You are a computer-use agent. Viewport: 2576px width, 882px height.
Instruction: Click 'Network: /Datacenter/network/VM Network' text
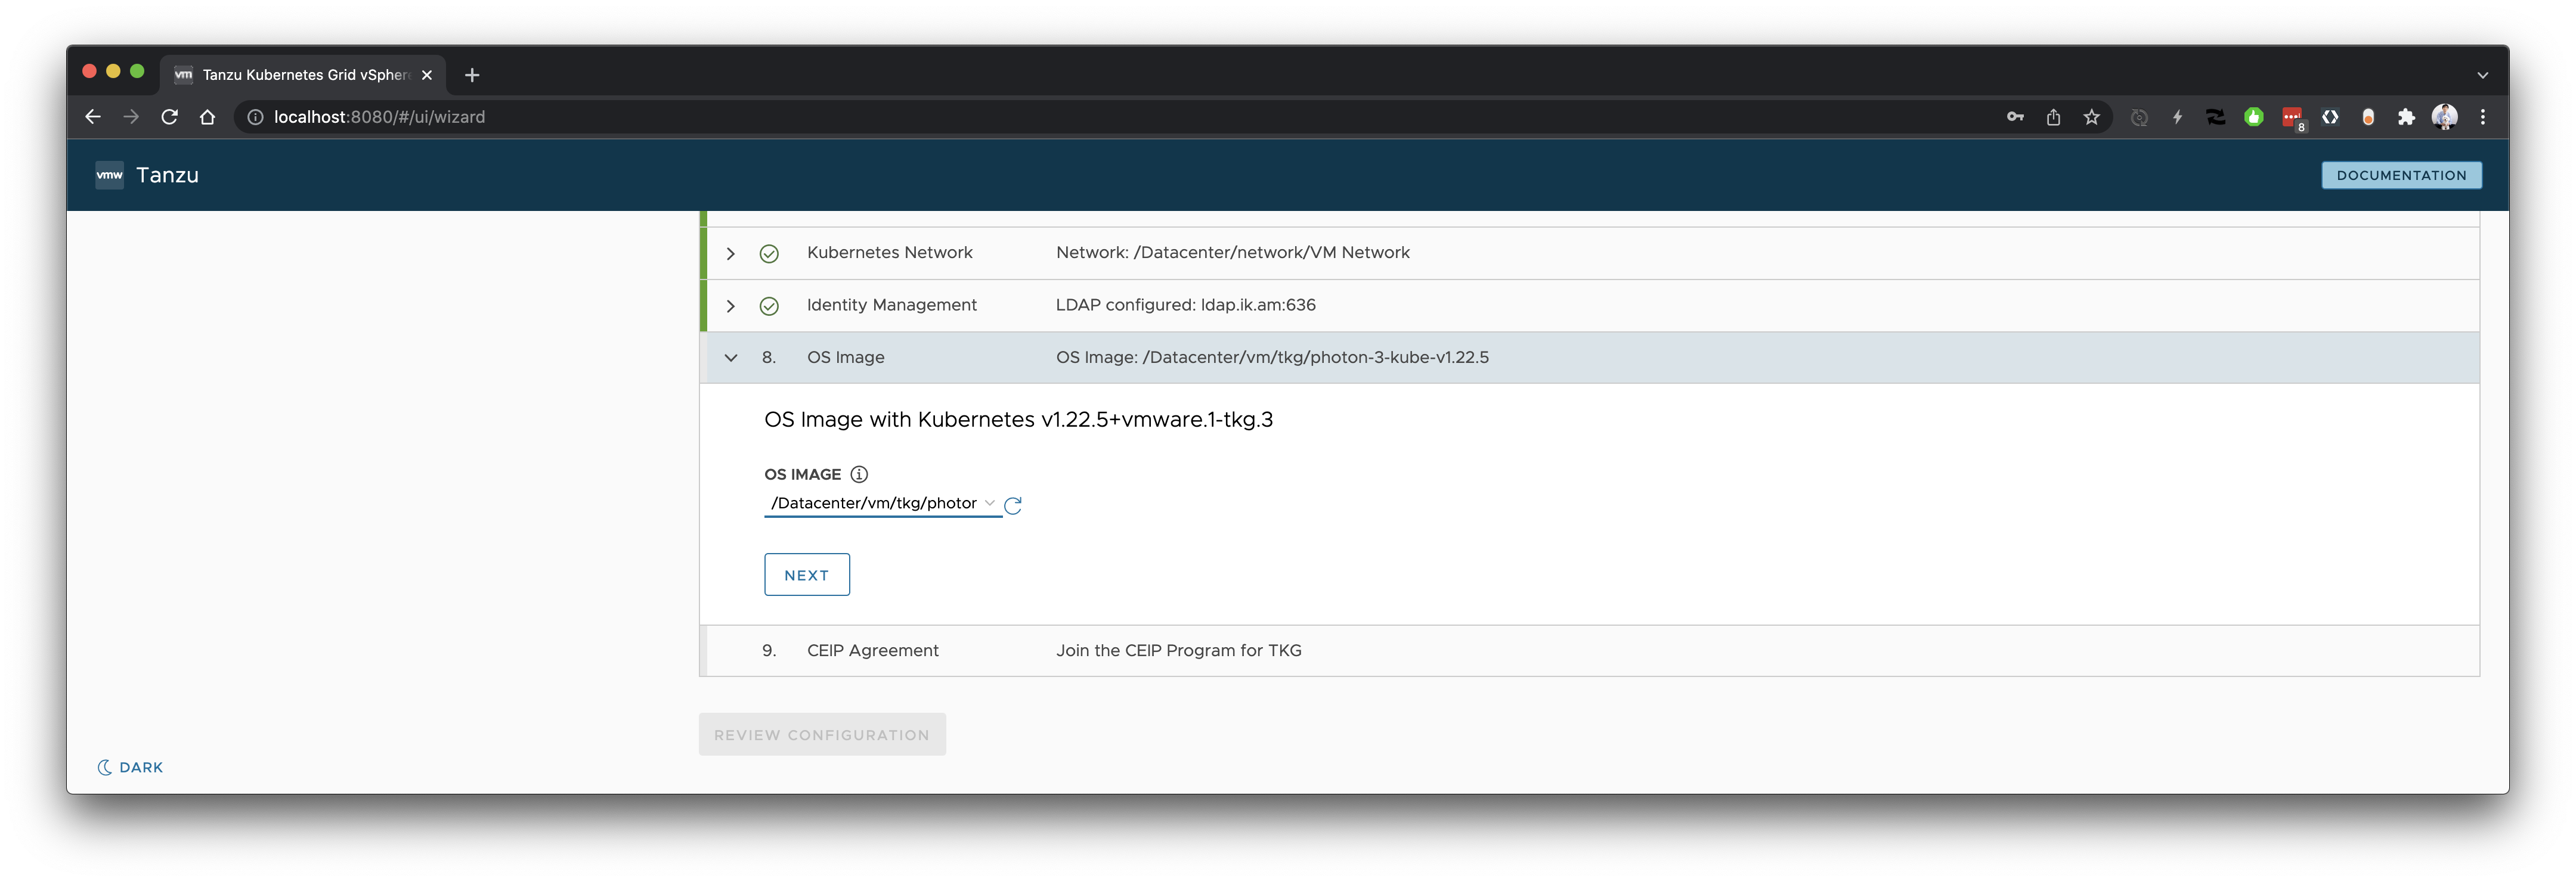1232,253
